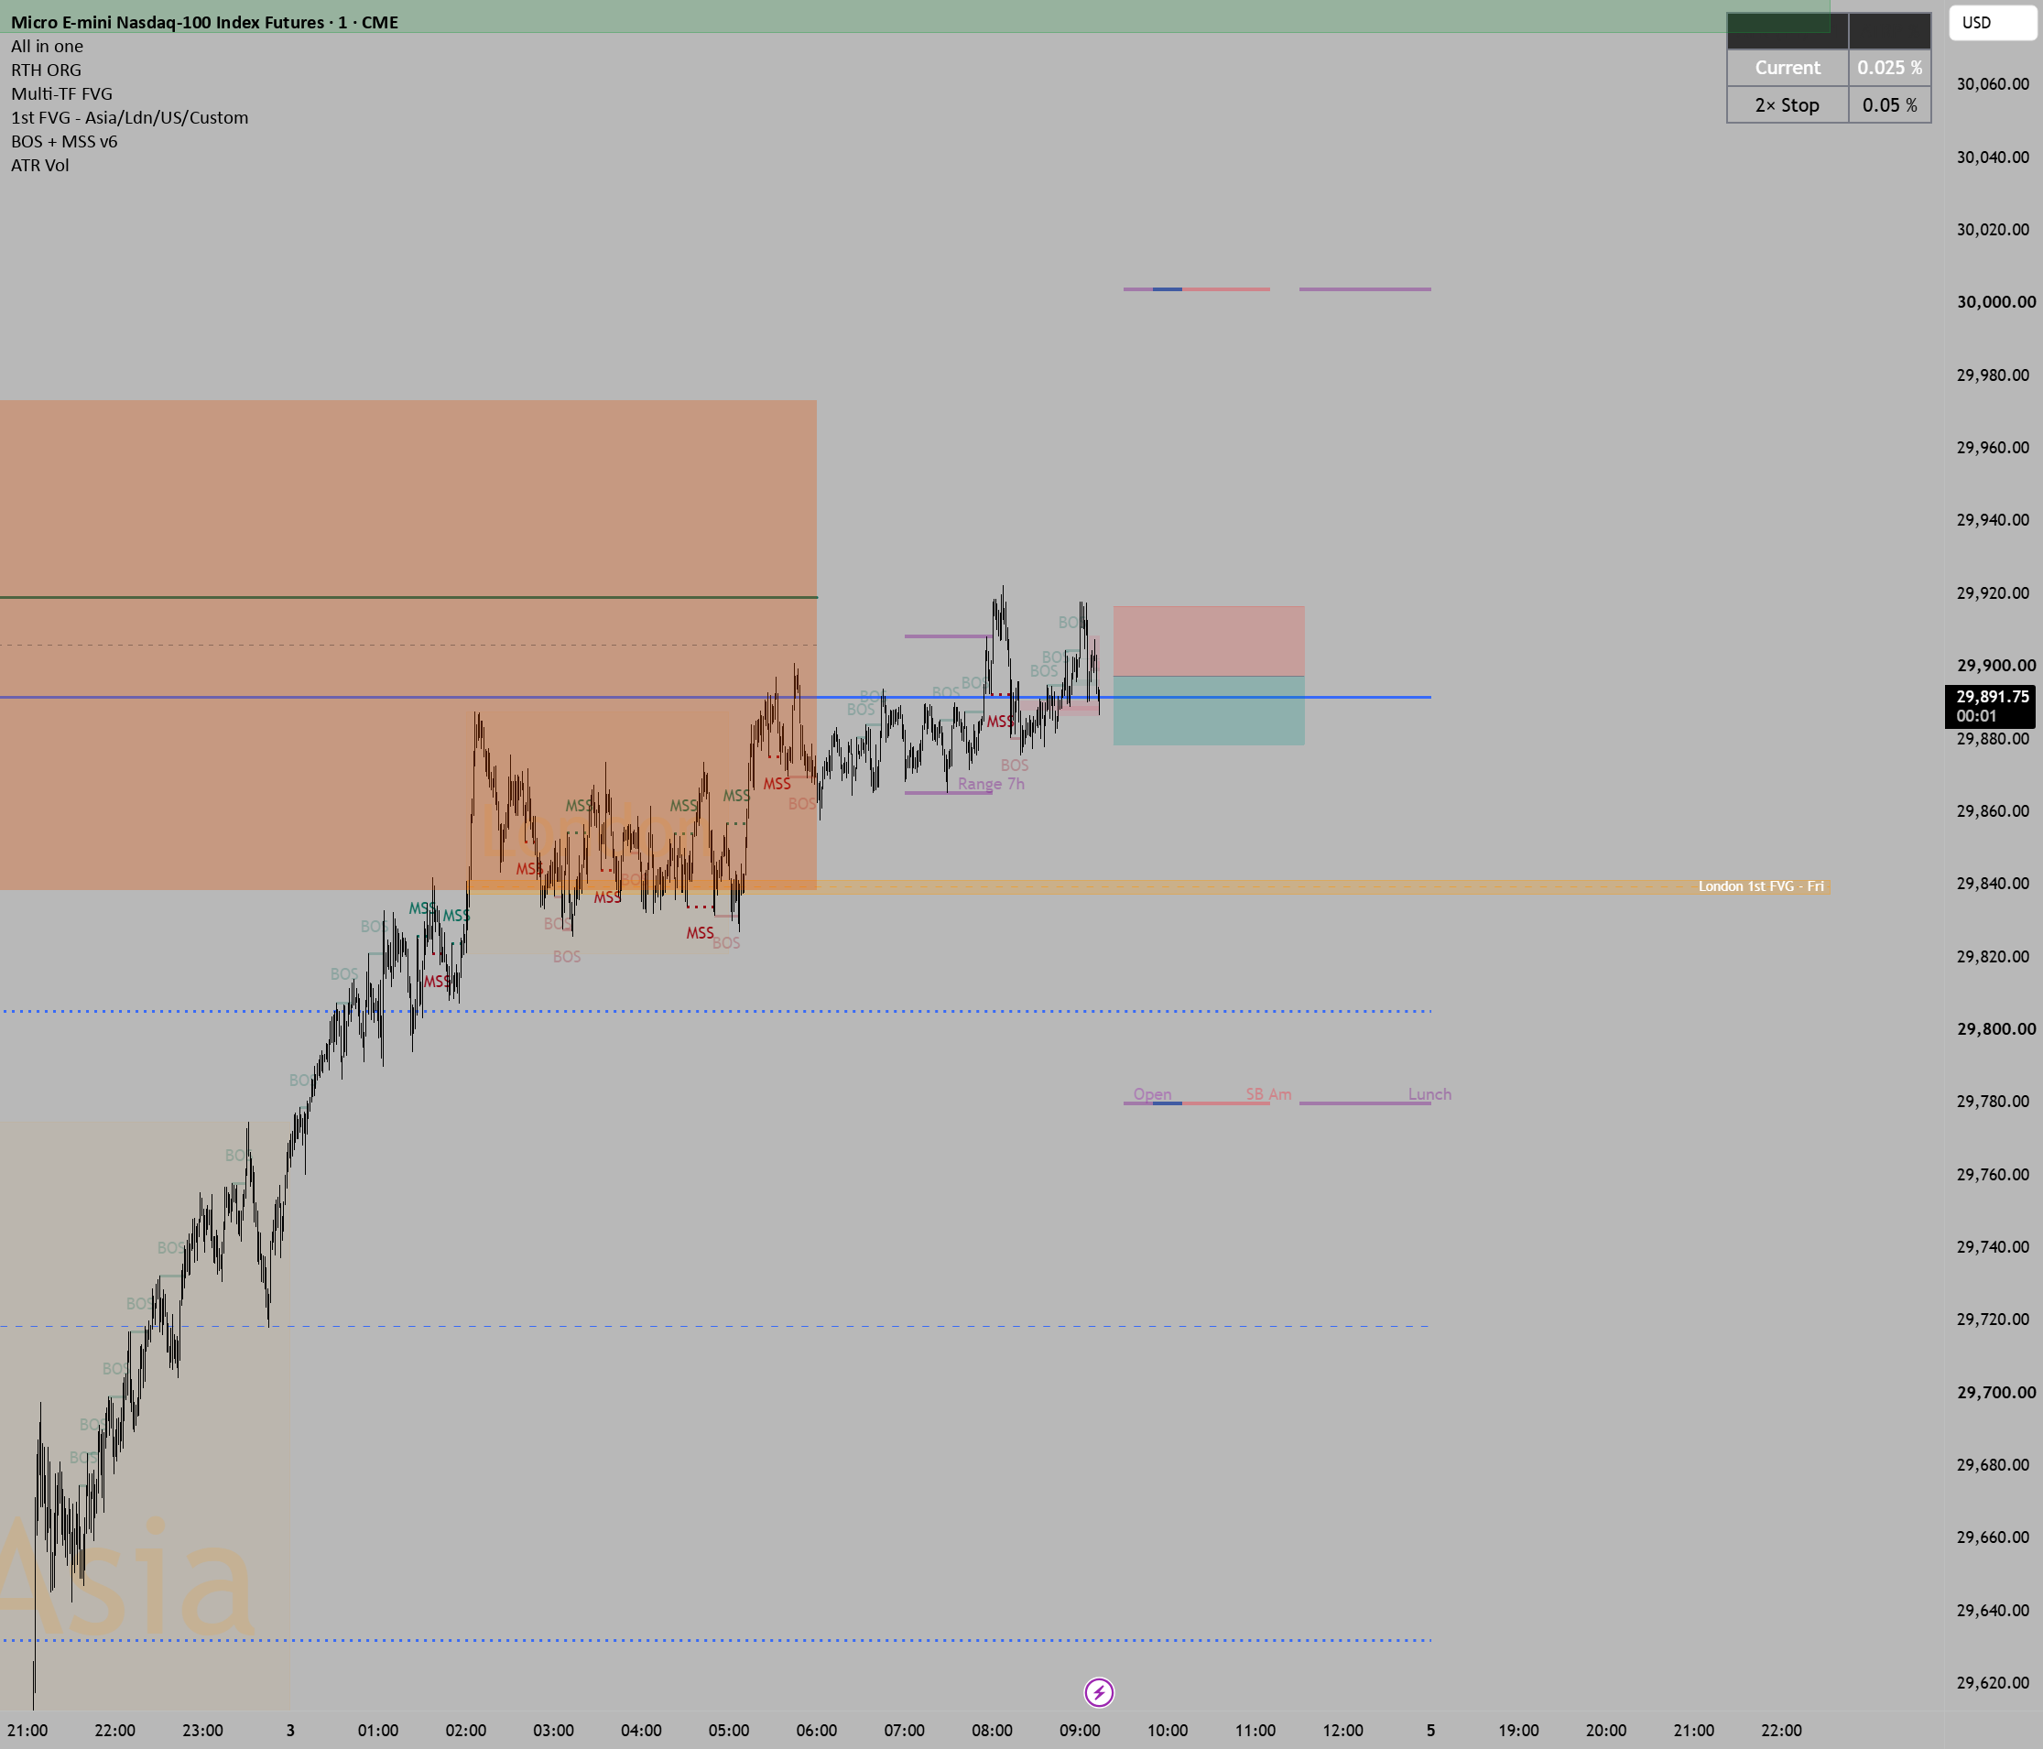2043x1749 pixels.
Task: Select the 'ATR Vol' indicator label
Action: [x=40, y=165]
